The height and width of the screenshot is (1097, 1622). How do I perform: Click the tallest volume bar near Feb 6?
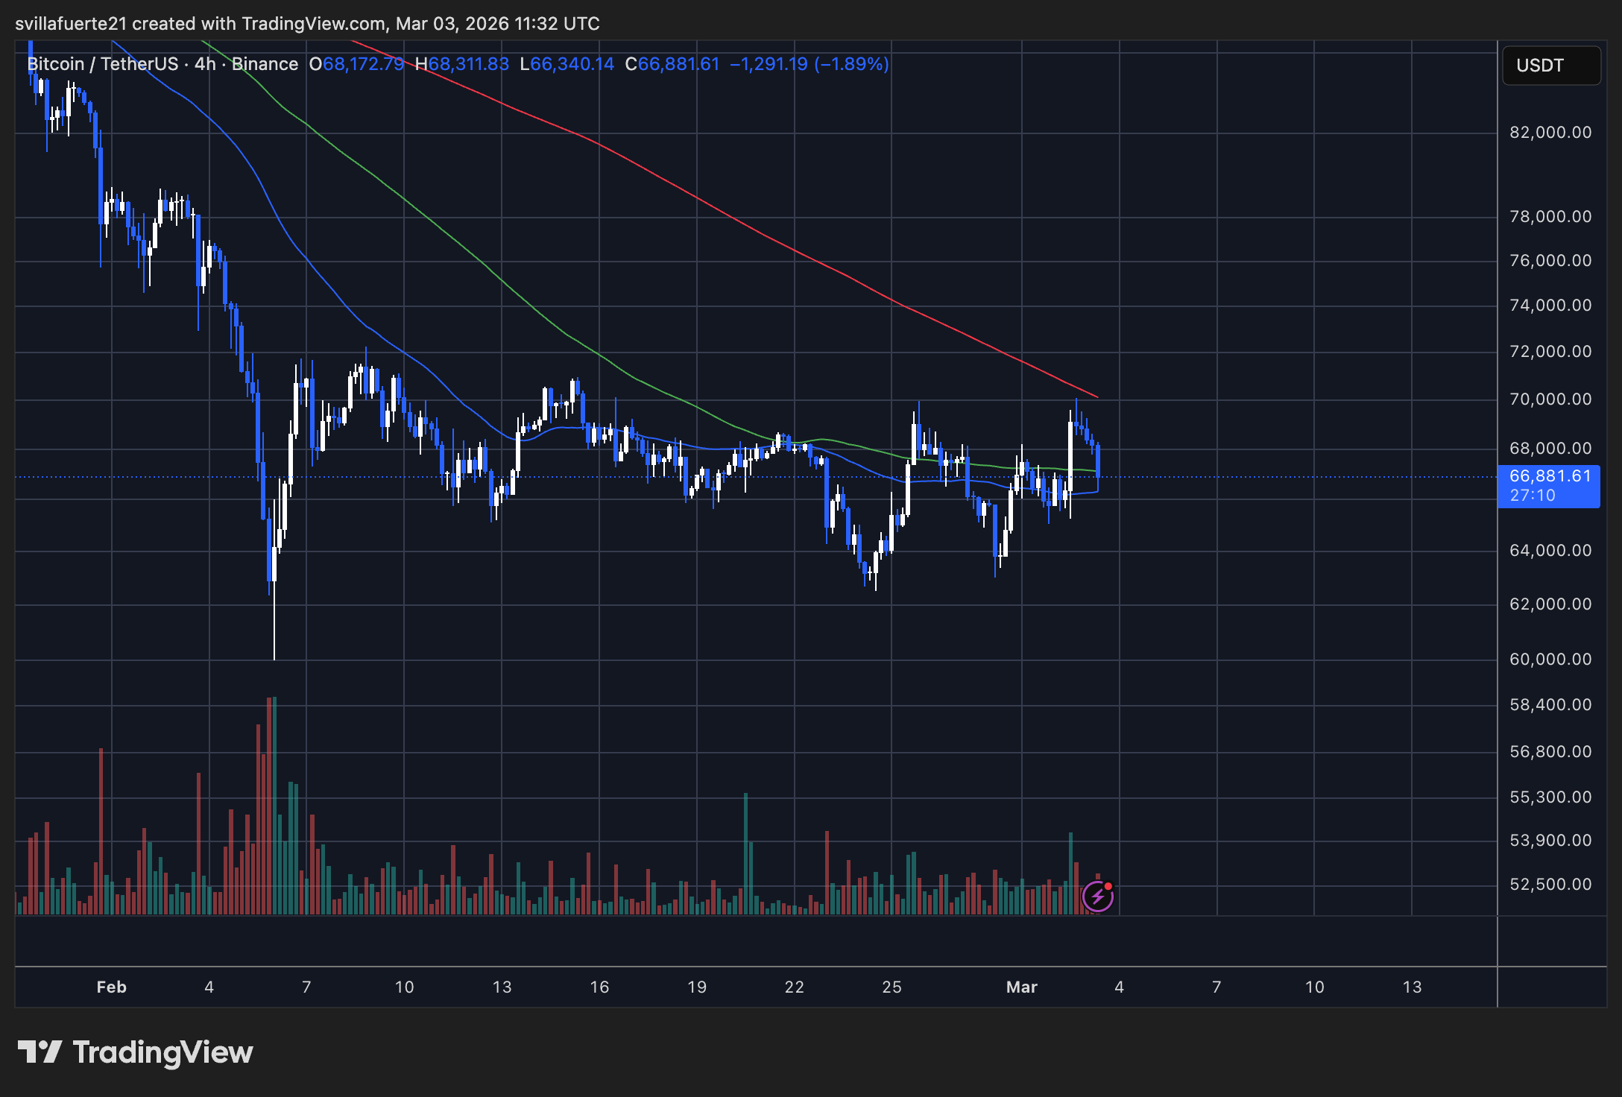point(274,805)
